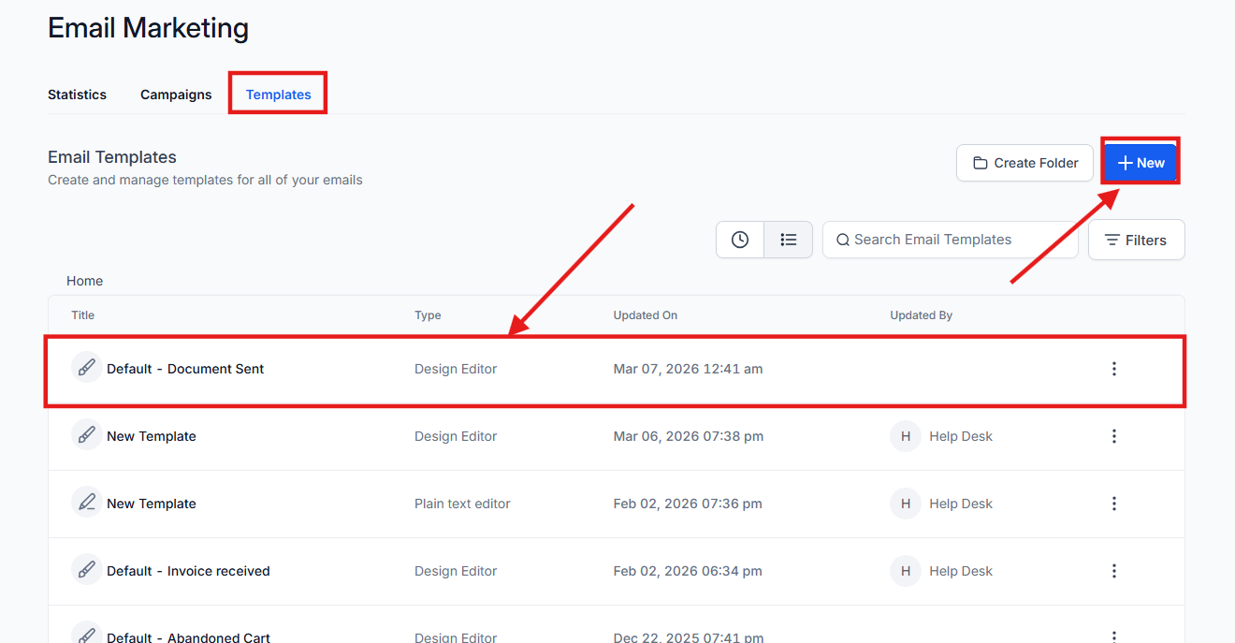
Task: Click the blue New button
Action: [1141, 163]
